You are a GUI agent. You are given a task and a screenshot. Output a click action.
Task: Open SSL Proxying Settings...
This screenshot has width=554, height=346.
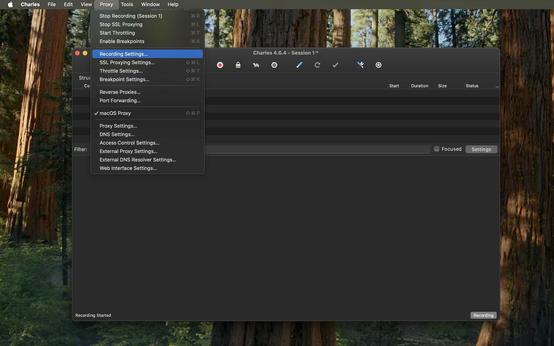click(147, 63)
